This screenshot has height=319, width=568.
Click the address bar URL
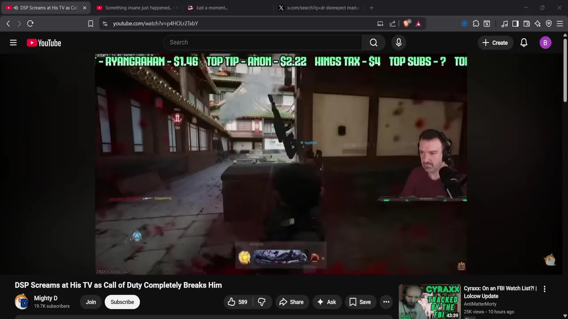pos(155,23)
